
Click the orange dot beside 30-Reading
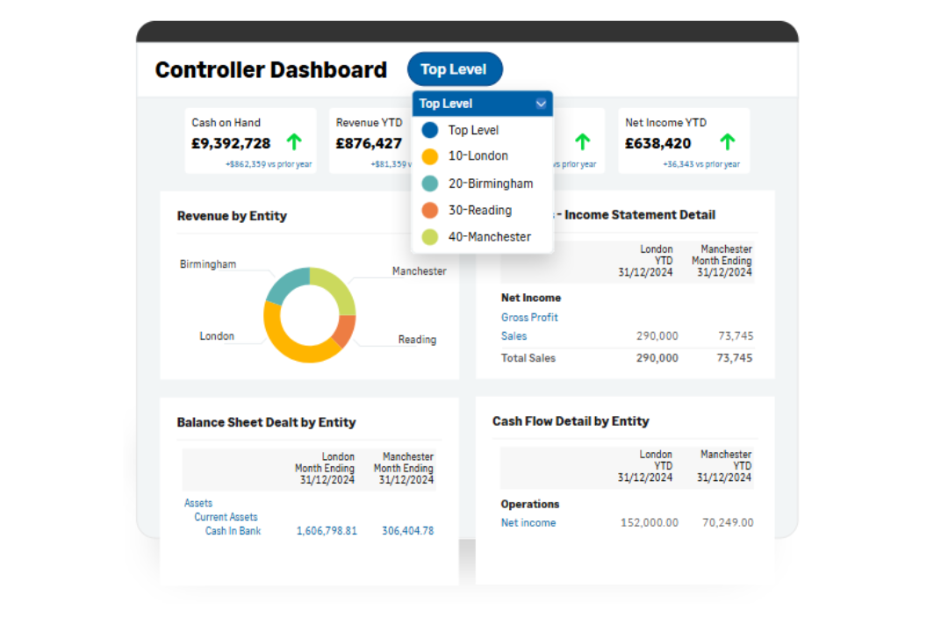429,210
